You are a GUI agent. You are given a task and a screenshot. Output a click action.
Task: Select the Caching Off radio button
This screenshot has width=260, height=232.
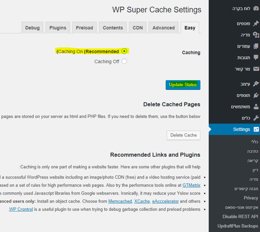coord(124,61)
